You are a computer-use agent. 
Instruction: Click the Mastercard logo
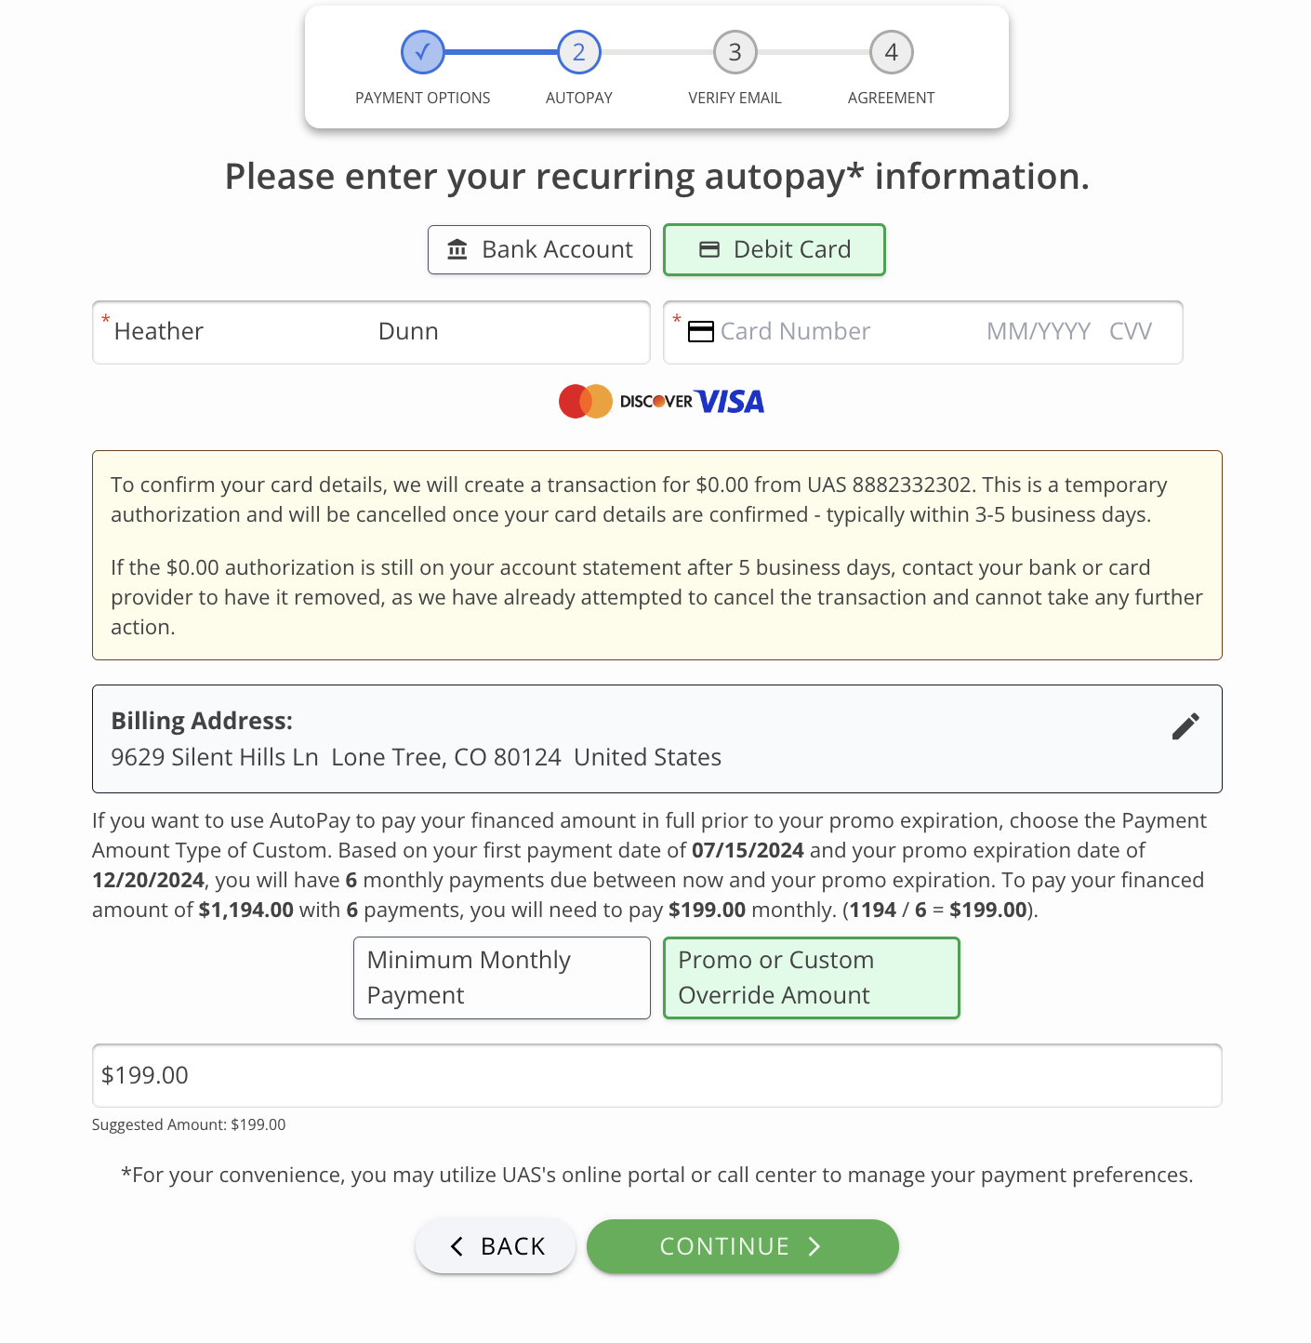[x=586, y=401]
